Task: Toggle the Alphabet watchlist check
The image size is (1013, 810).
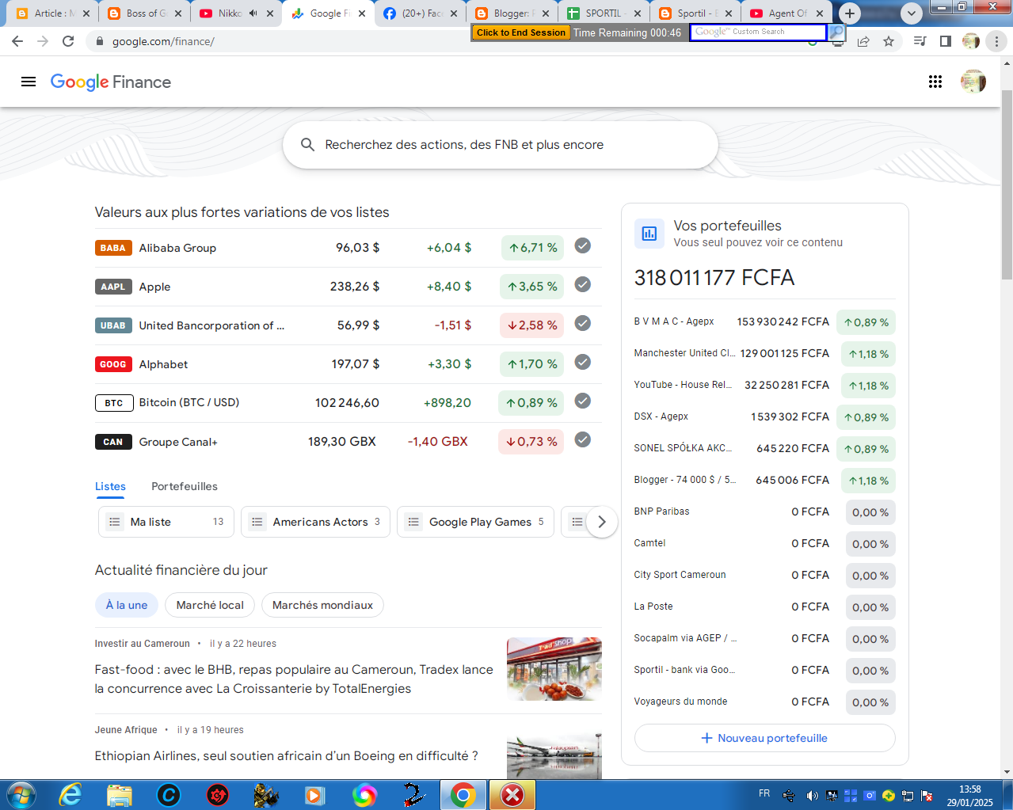Action: coord(583,362)
